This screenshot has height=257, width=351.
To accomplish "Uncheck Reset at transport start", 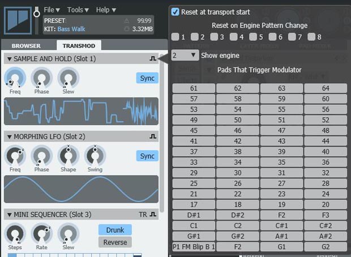I will [x=175, y=12].
